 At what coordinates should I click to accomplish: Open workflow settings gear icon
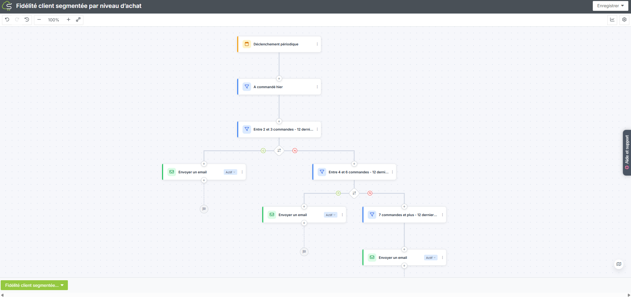coord(624,20)
